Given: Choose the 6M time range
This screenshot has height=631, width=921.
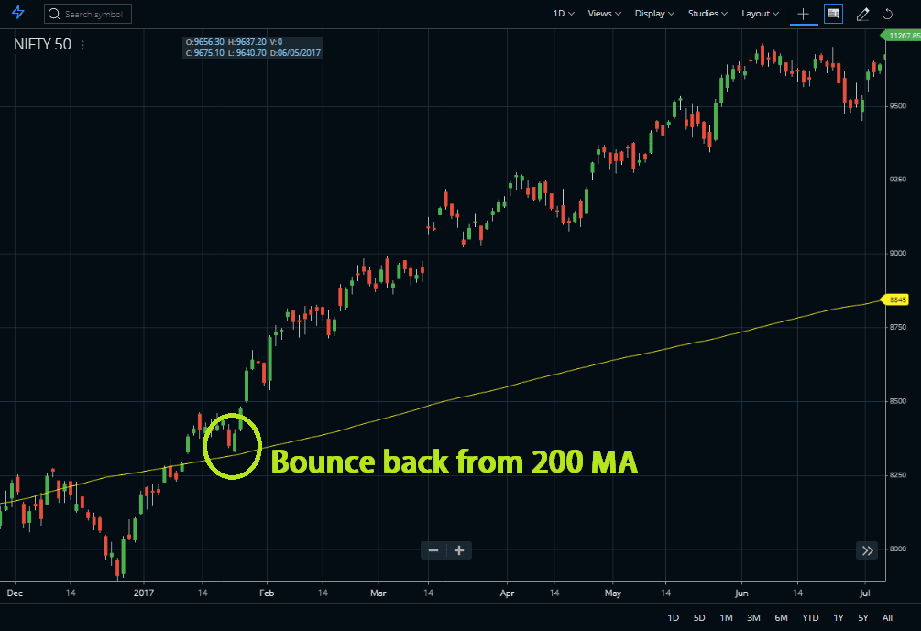Looking at the screenshot, I should tap(781, 617).
